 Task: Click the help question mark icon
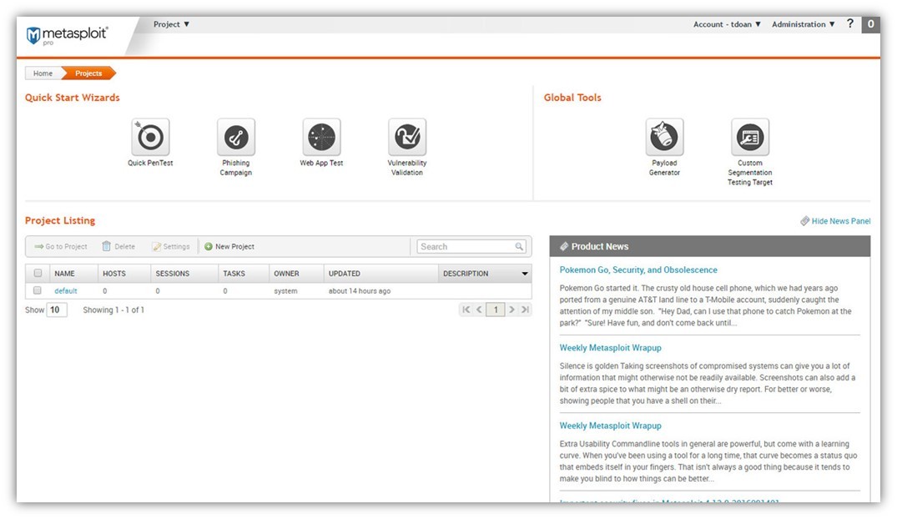coord(850,23)
